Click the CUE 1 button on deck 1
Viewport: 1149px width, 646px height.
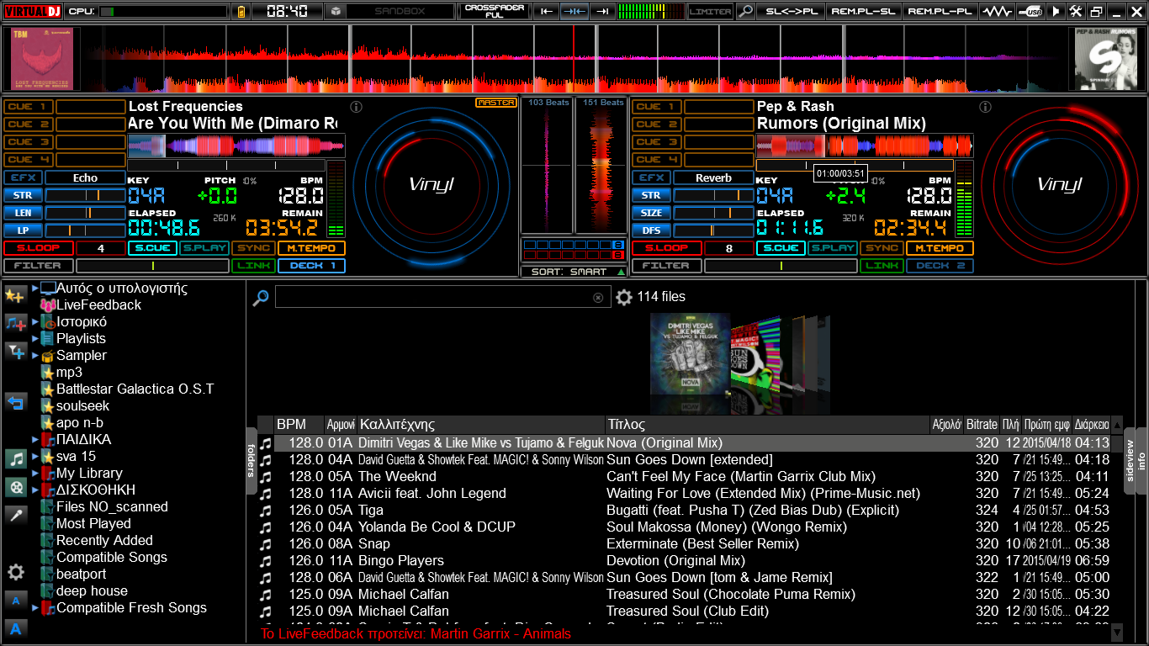pyautogui.click(x=29, y=107)
